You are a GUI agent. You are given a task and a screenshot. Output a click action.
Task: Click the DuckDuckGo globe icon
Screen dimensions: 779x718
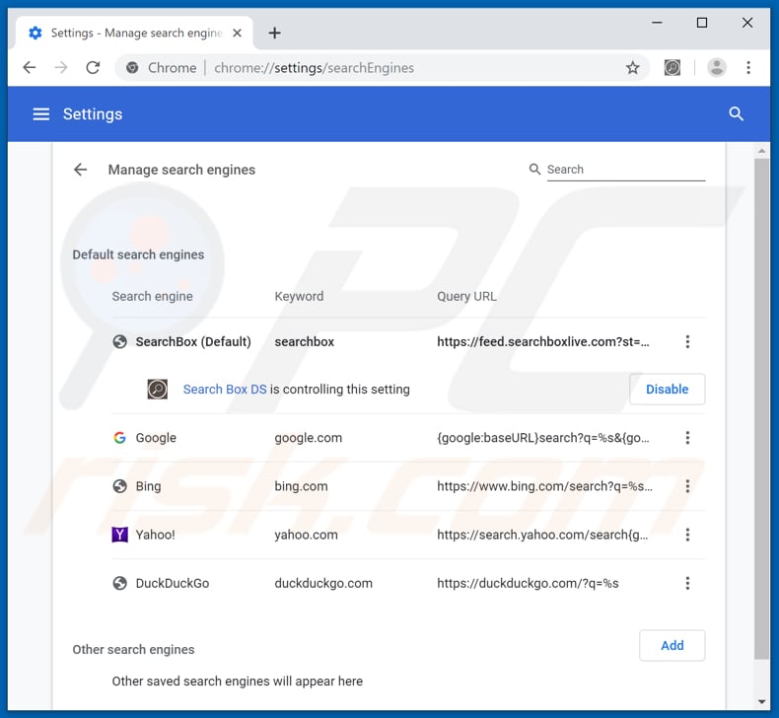(x=119, y=583)
